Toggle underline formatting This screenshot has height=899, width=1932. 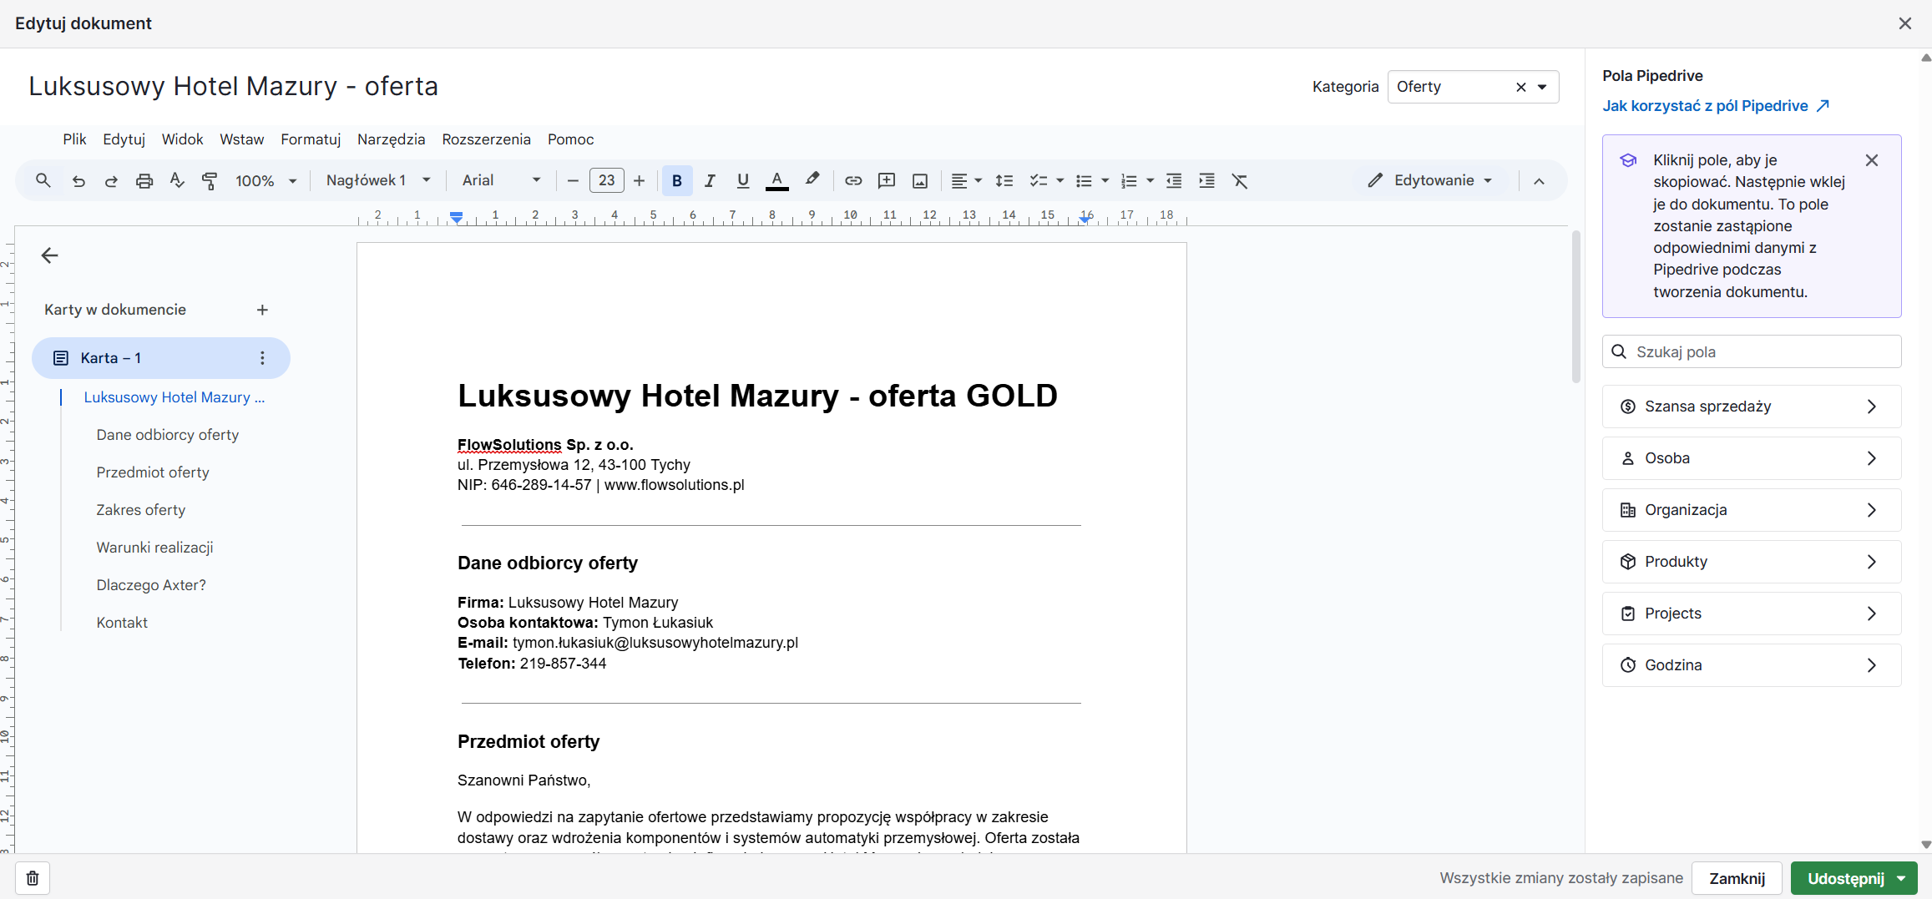tap(743, 180)
